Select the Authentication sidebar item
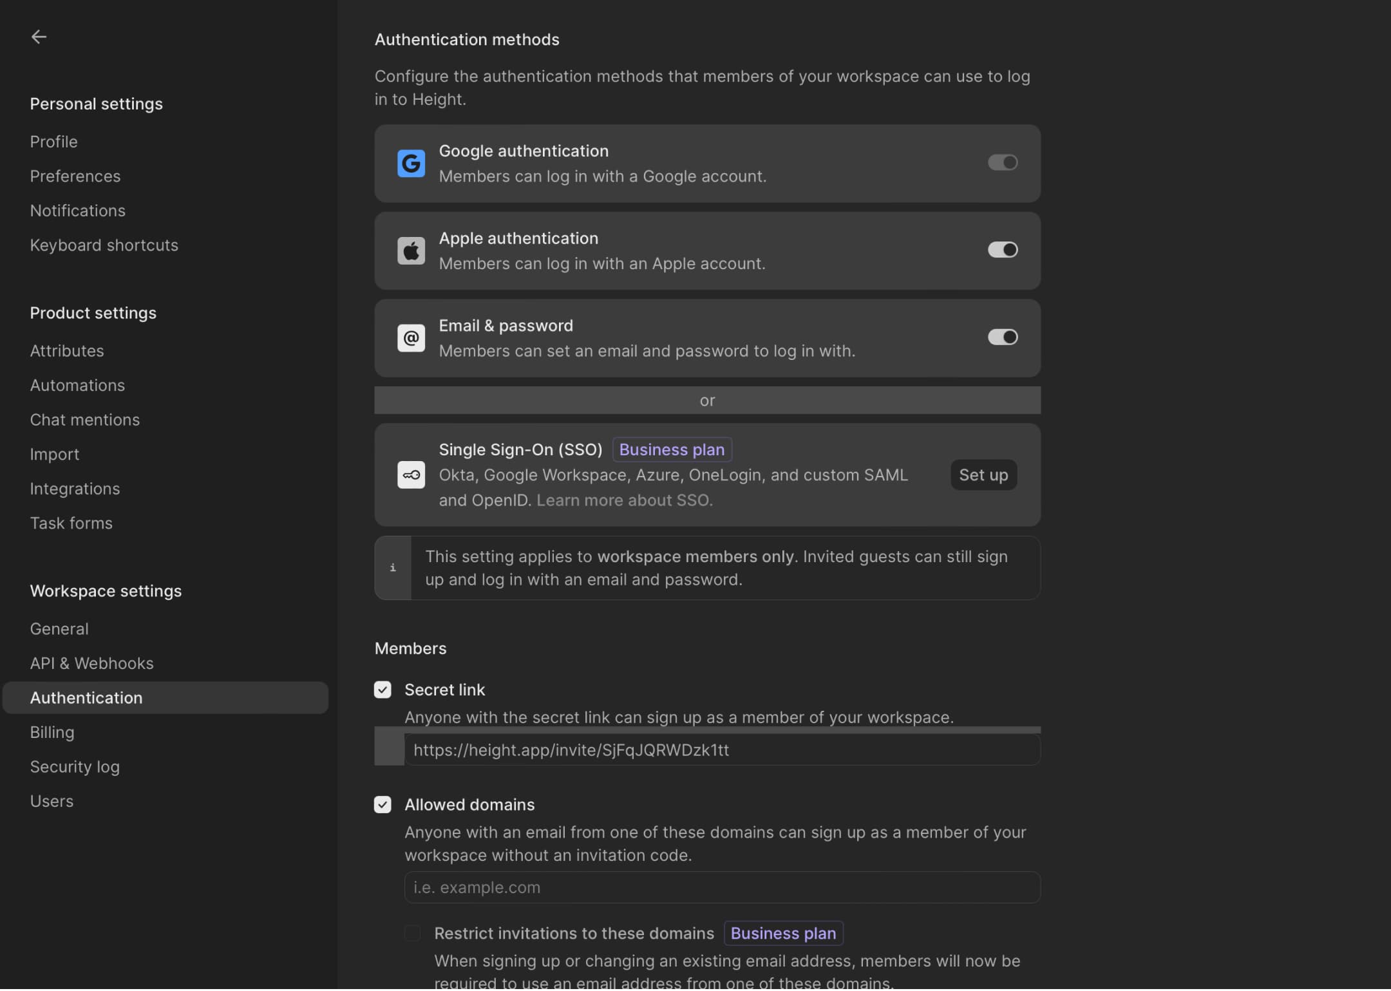The height and width of the screenshot is (991, 1391). [166, 699]
